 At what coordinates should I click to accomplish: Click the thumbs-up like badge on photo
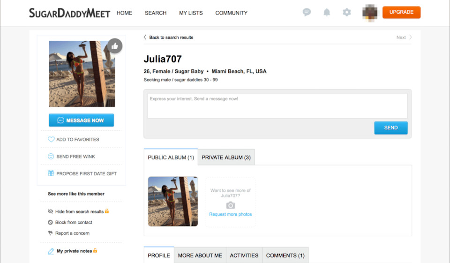click(115, 46)
